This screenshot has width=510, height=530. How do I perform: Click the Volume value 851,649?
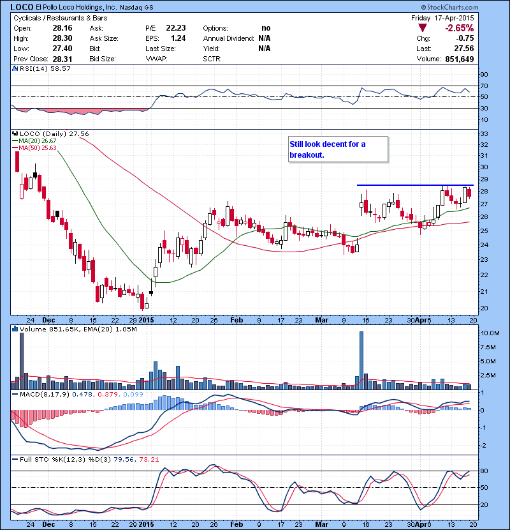(x=460, y=59)
